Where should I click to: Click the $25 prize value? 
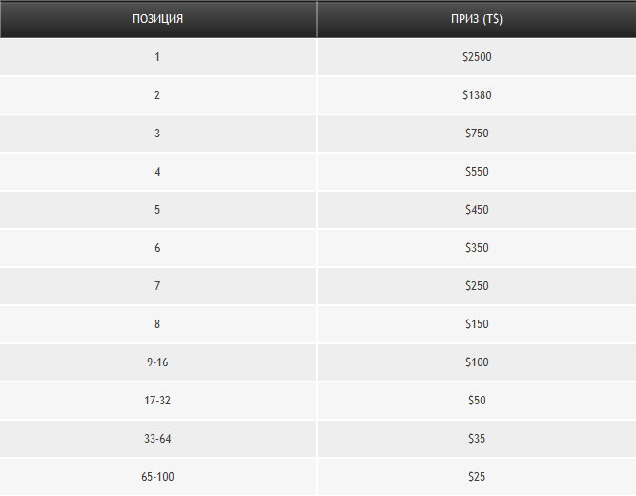click(x=477, y=476)
